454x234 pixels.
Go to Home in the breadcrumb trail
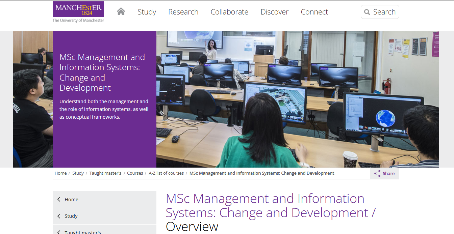tap(60, 173)
